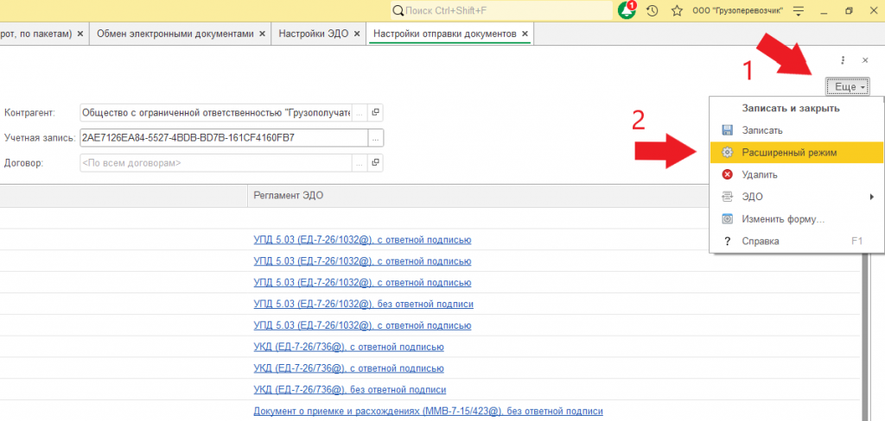The image size is (885, 421).
Task: Close the 'по пакетам)' tab
Action: [x=80, y=34]
